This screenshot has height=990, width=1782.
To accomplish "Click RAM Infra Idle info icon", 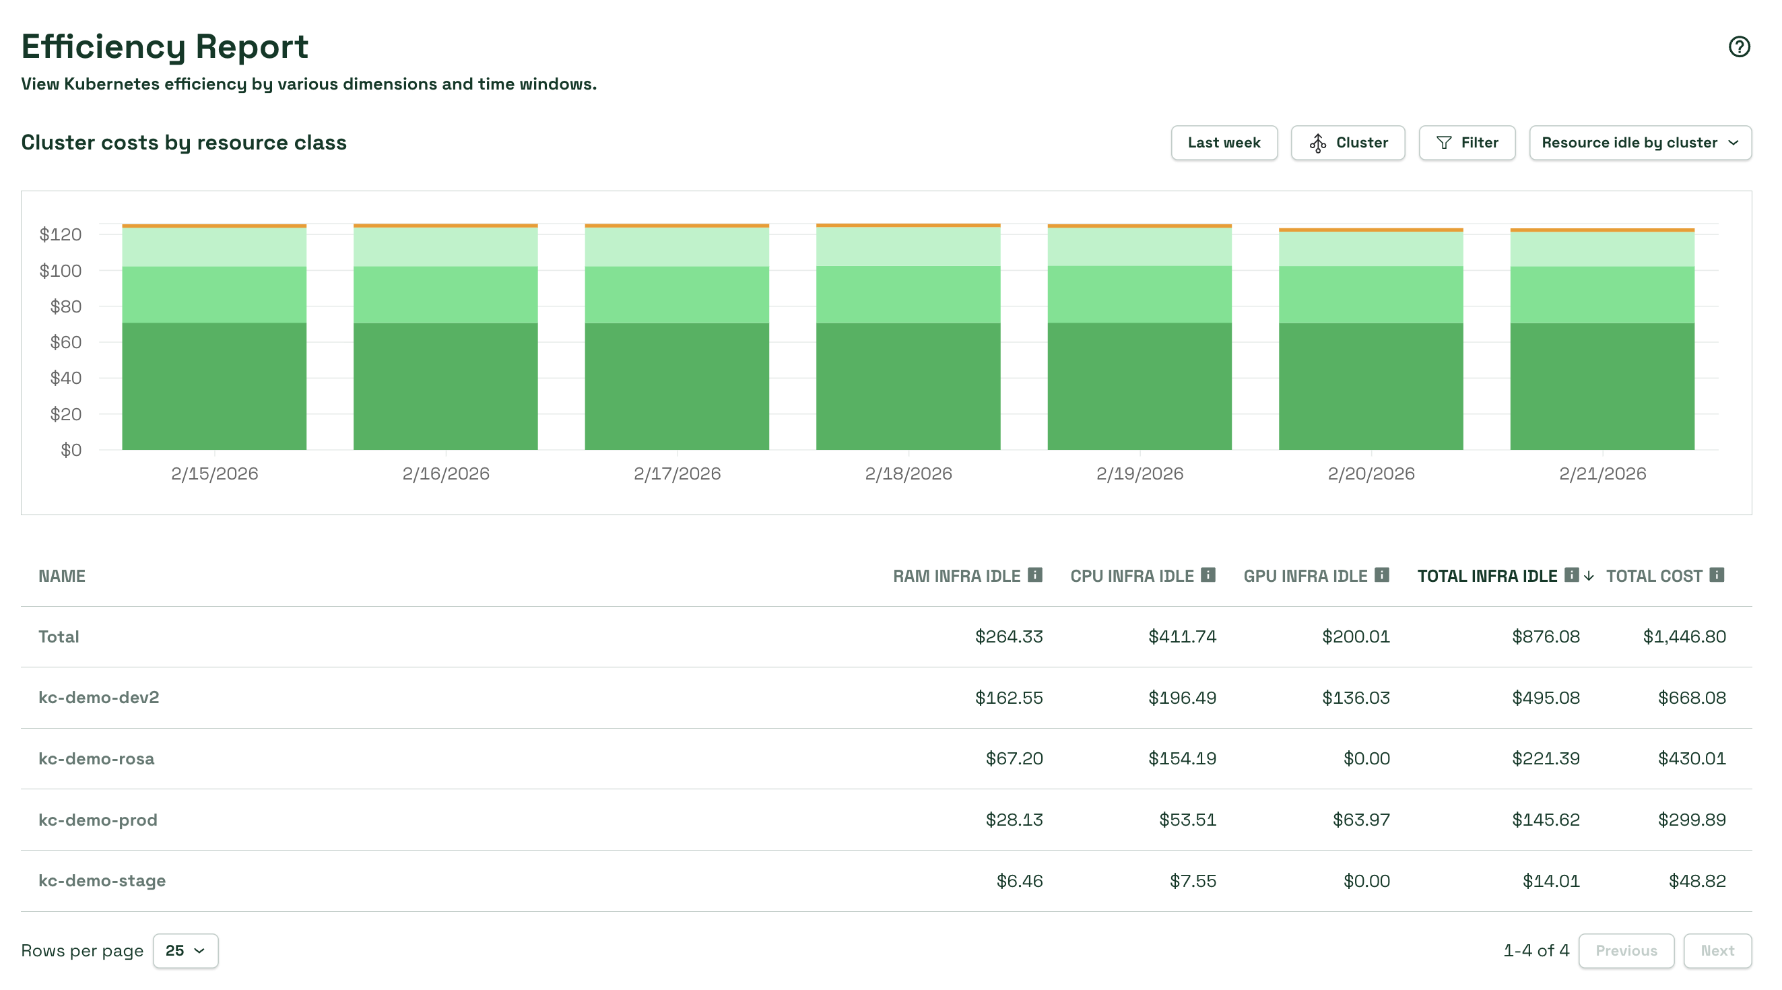I will tap(1035, 575).
